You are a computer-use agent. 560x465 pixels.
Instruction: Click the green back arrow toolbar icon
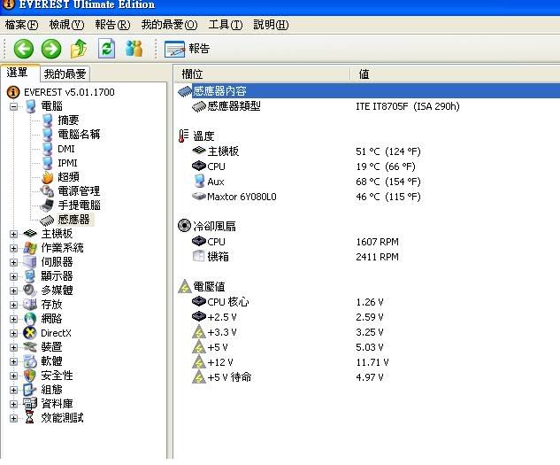[23, 49]
